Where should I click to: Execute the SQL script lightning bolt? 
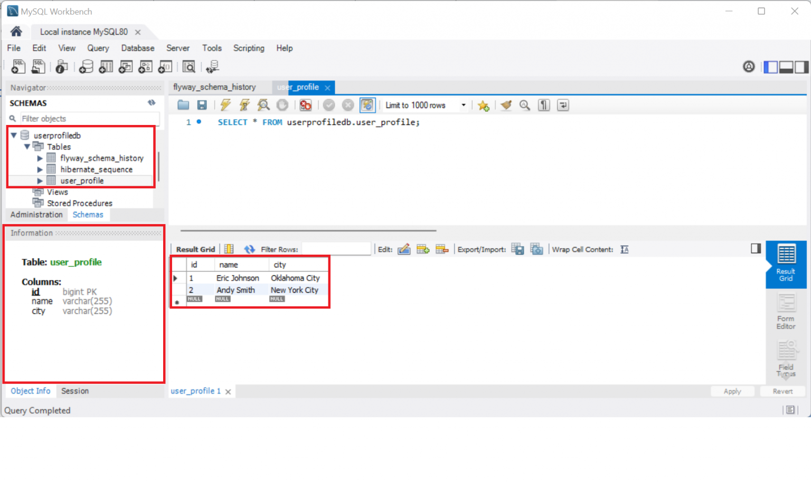225,105
